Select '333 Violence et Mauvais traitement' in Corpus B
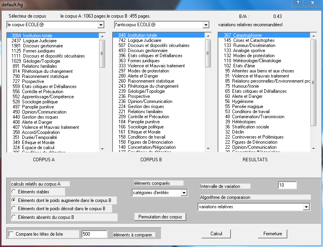 point(159,66)
